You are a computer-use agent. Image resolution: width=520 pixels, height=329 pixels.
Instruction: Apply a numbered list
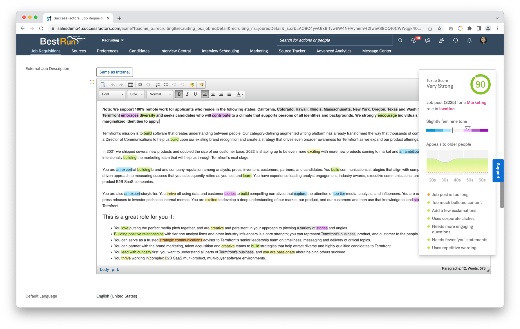(158, 85)
